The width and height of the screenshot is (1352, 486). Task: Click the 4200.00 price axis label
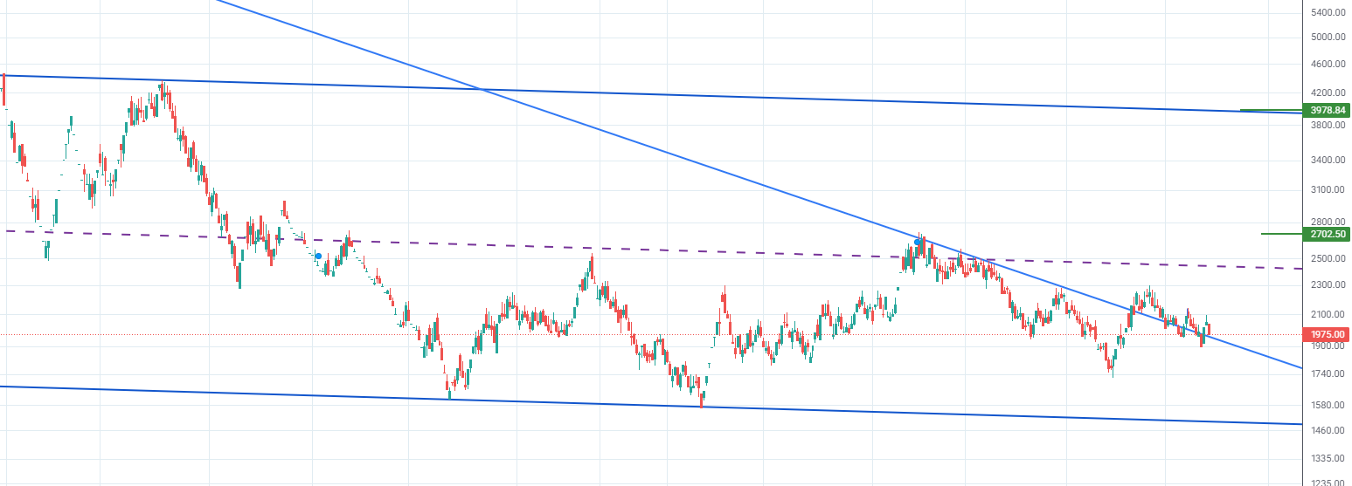pyautogui.click(x=1327, y=92)
